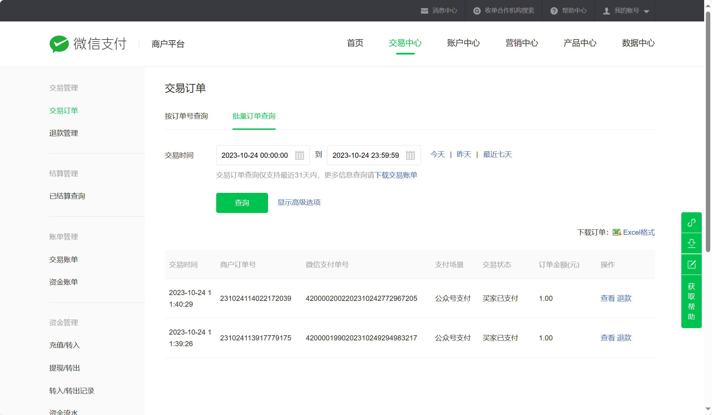Open calendar picker for start date
Screen dimensions: 712x415
click(299, 155)
